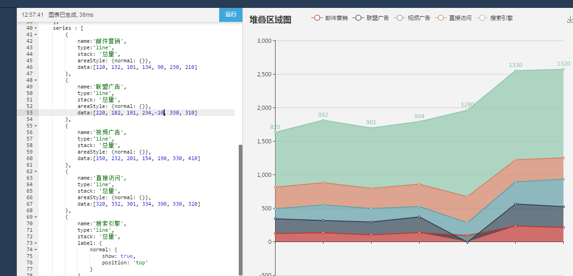
Task: Click the 1320 data label on chart
Action: point(563,64)
